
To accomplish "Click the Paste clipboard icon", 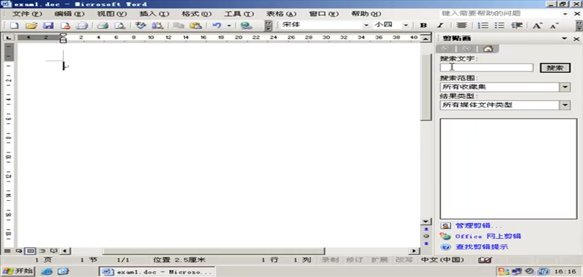I will (196, 26).
